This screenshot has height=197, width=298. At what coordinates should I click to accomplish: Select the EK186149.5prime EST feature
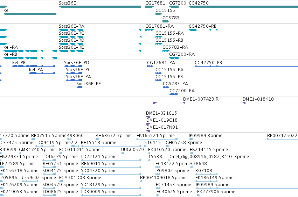[206, 182]
